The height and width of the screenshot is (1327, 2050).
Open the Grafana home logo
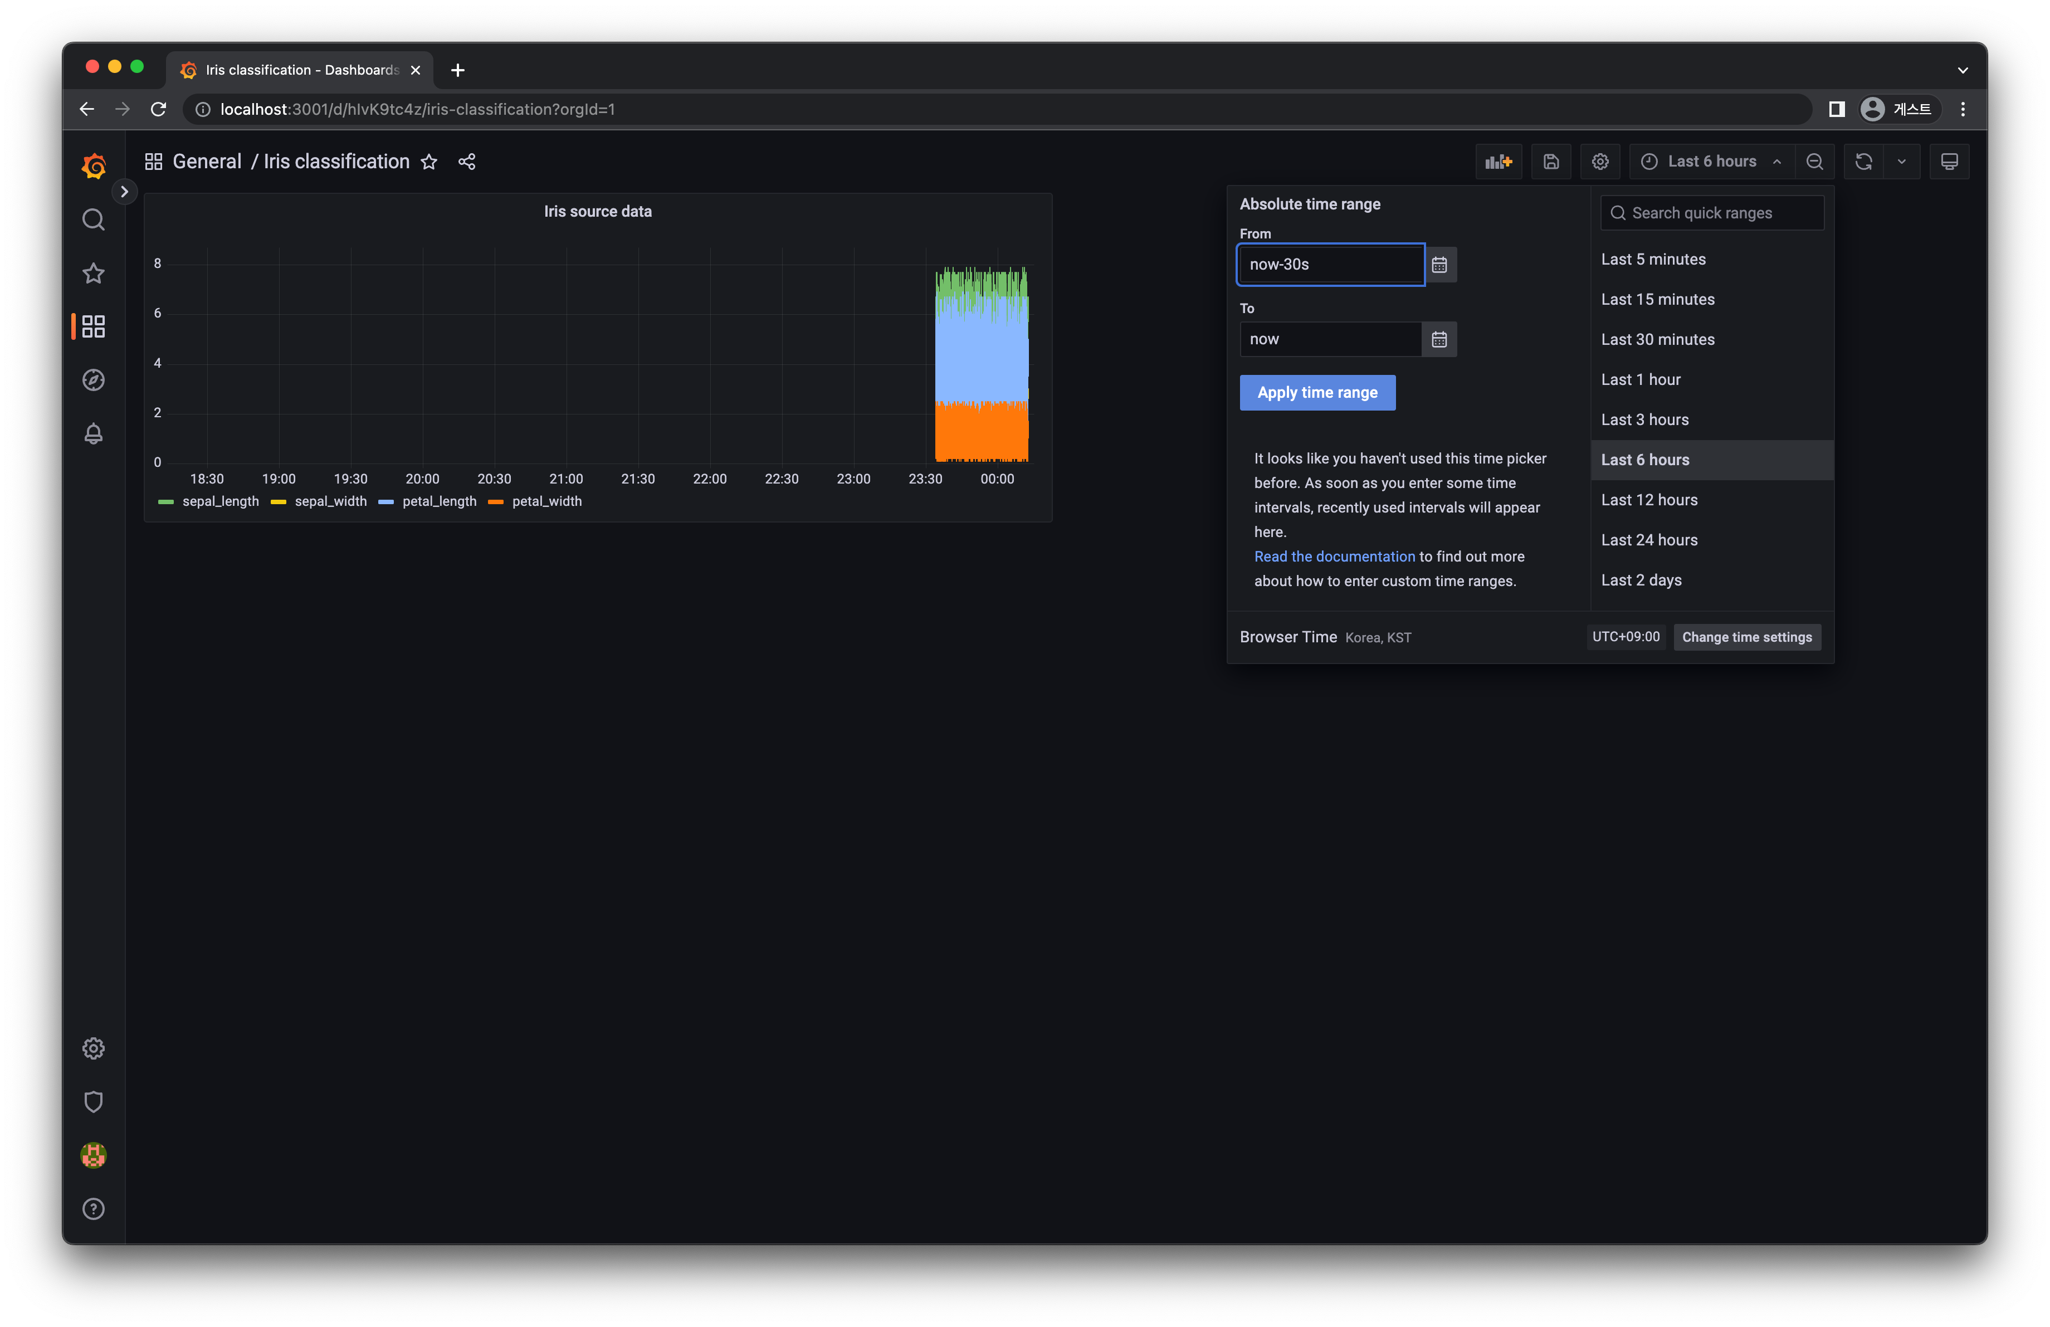[x=94, y=165]
